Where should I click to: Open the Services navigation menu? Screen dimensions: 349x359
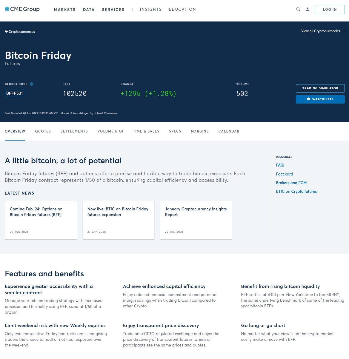pyautogui.click(x=113, y=10)
